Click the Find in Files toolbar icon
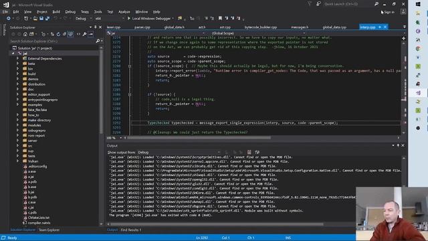The height and width of the screenshot is (241, 428). [x=180, y=18]
